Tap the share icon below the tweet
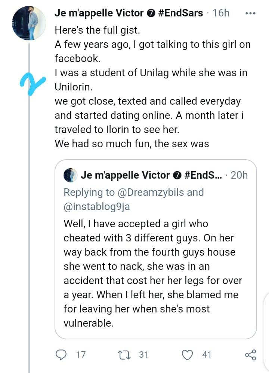 250,354
